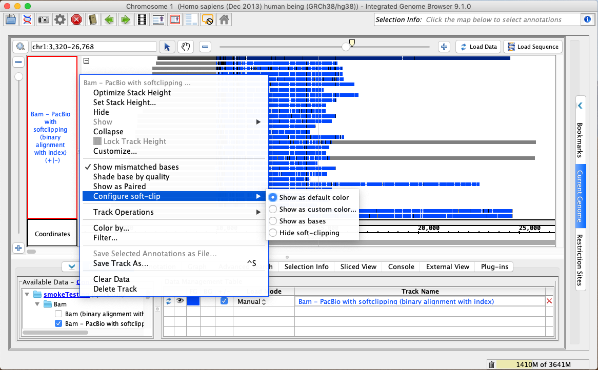Screen dimensions: 598x370
Task: Click the refresh icon in data table row
Action: 169,301
